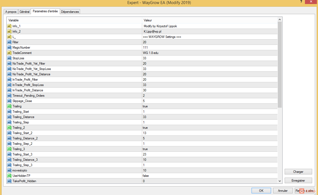This screenshot has width=318, height=195.
Task: Click the boolean icon beside Trailing
Action: (9, 106)
